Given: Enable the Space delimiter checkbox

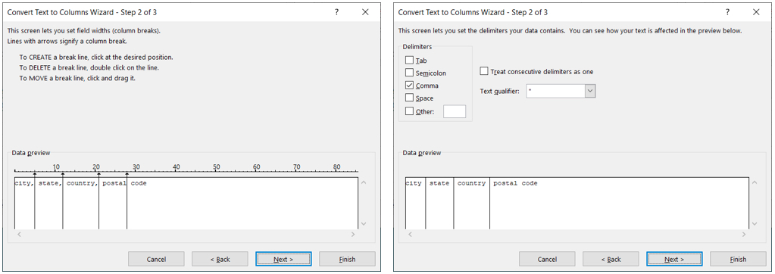Looking at the screenshot, I should point(409,98).
